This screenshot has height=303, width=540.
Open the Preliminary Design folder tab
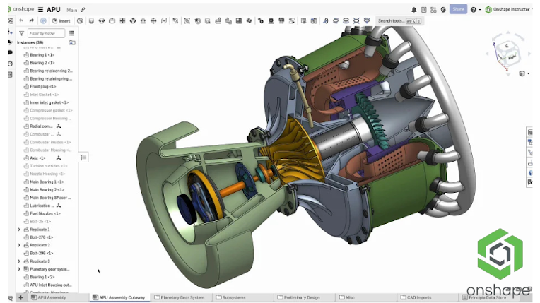tap(300, 297)
